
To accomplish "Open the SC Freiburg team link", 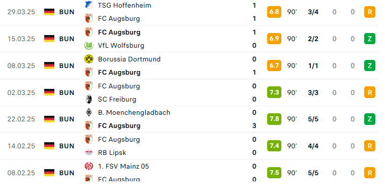I will pos(117,99).
